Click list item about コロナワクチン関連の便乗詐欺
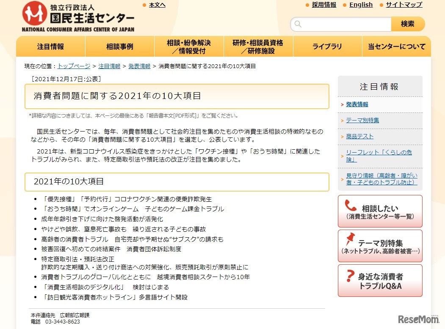 pos(127,199)
